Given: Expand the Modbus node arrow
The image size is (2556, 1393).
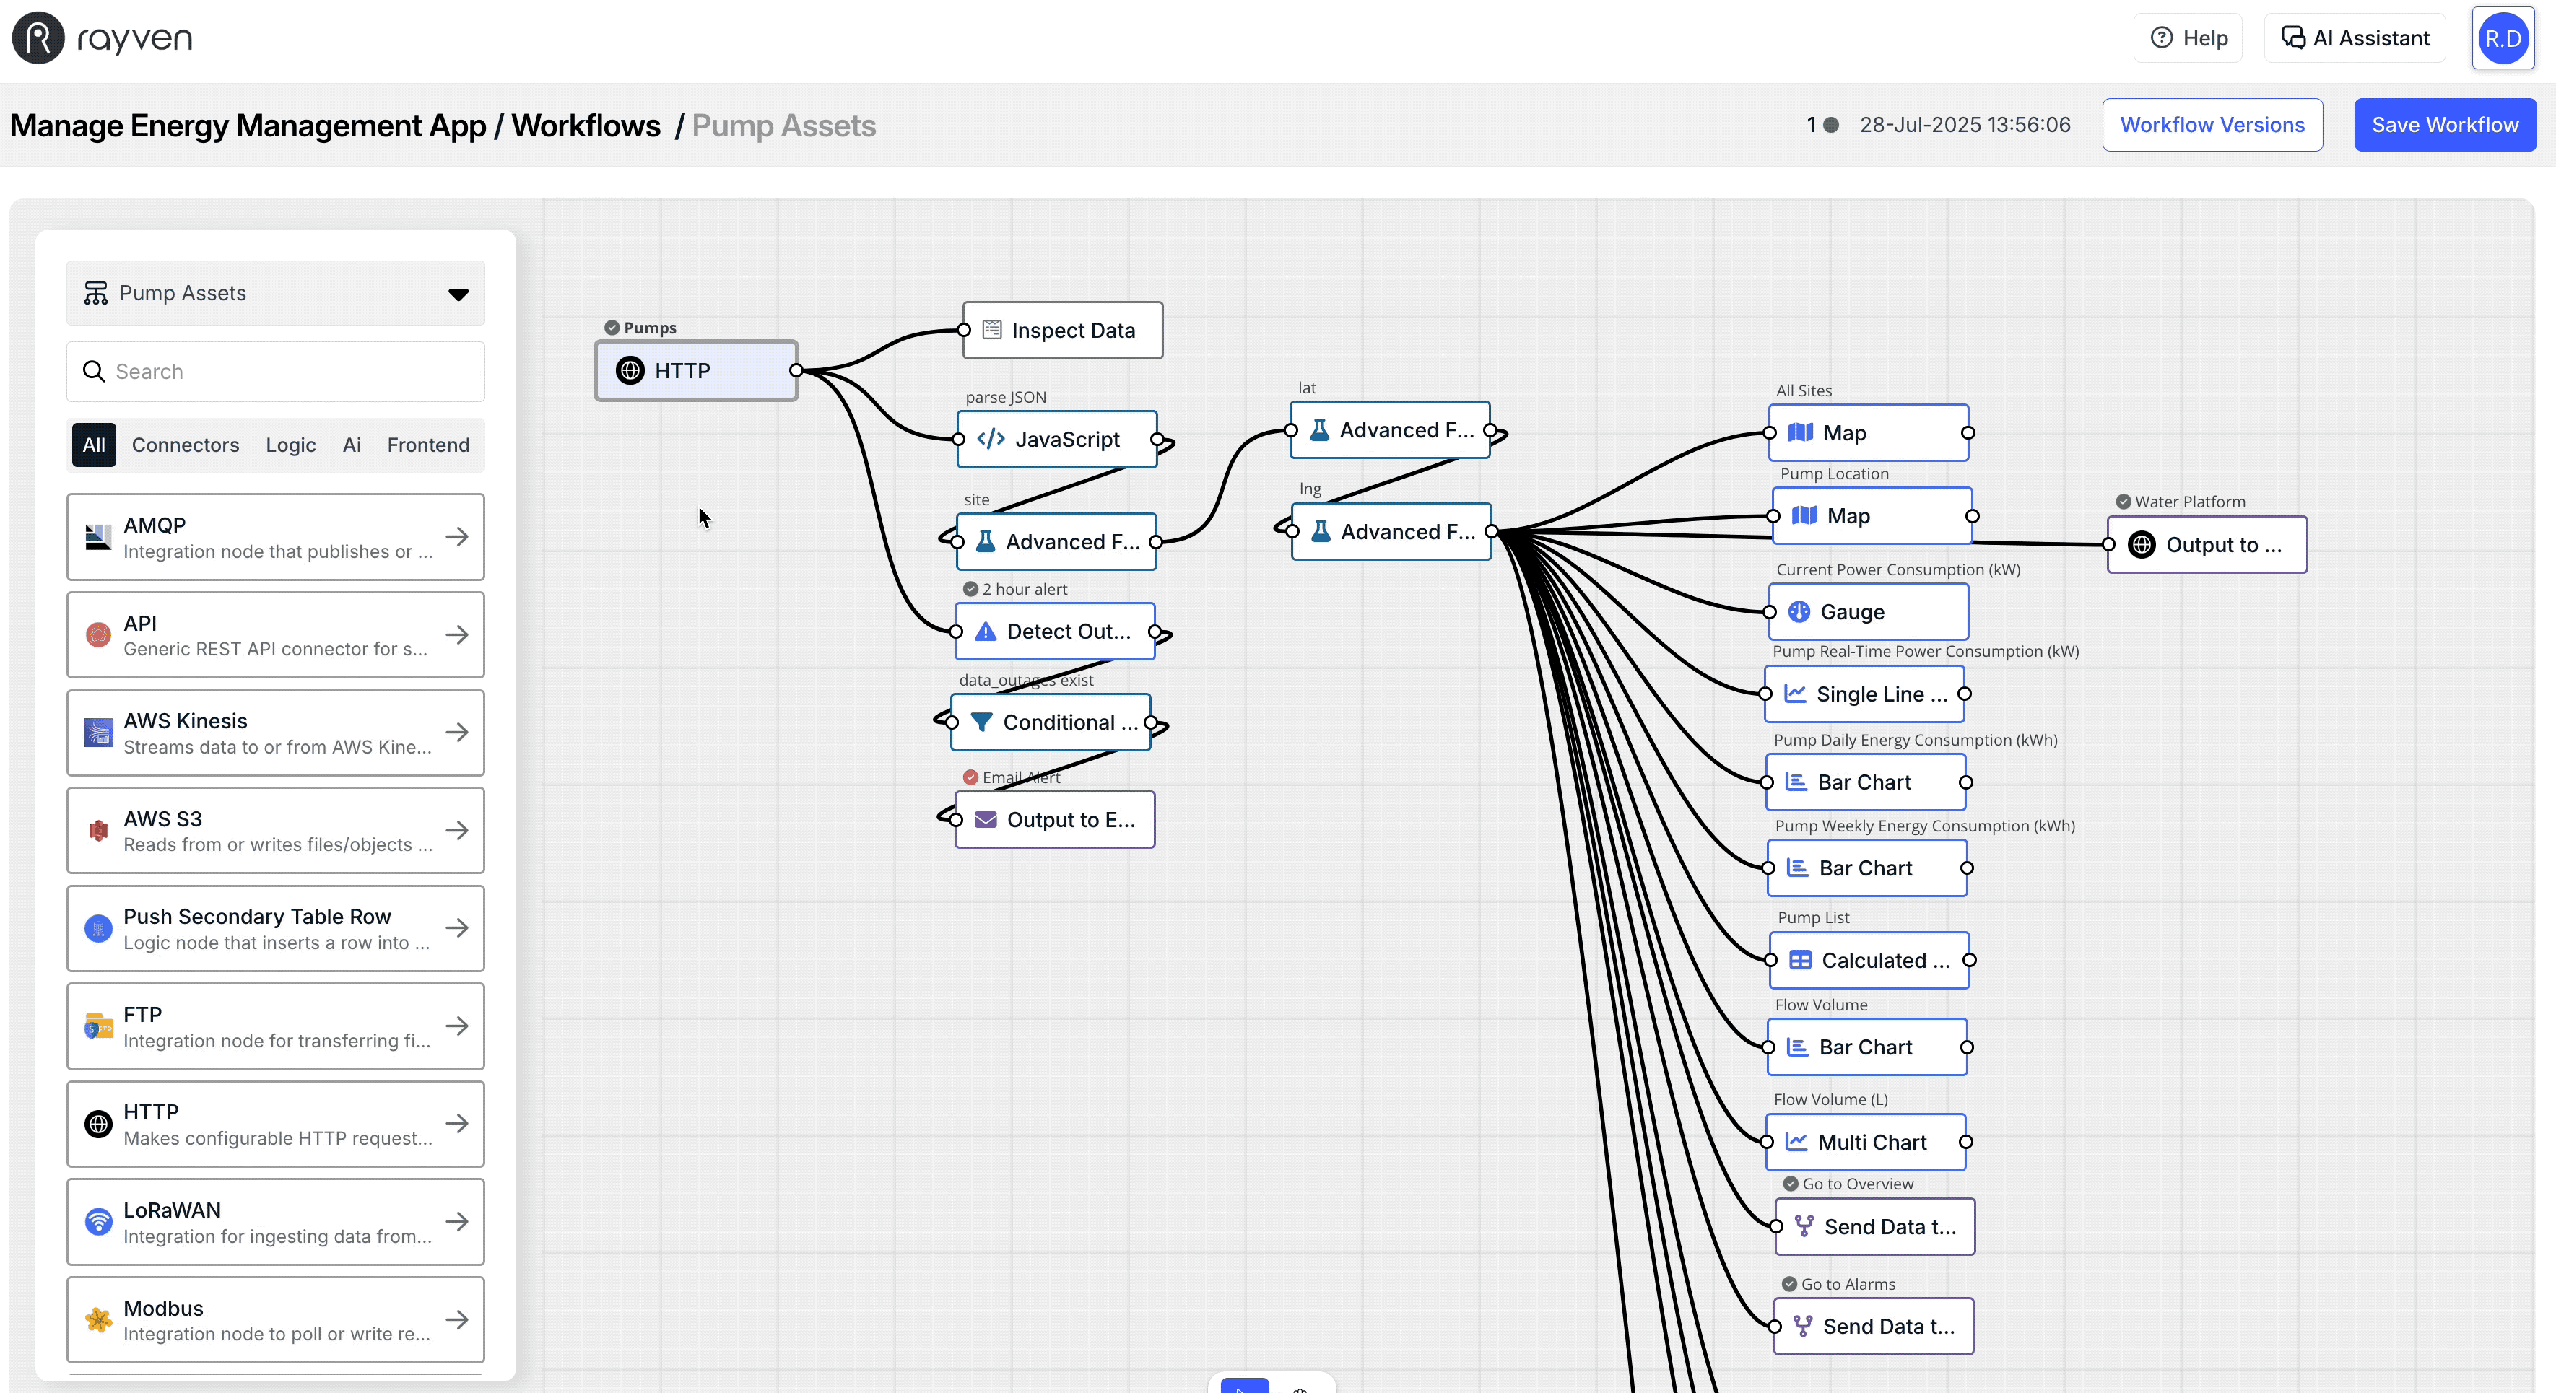Looking at the screenshot, I should [x=456, y=1319].
